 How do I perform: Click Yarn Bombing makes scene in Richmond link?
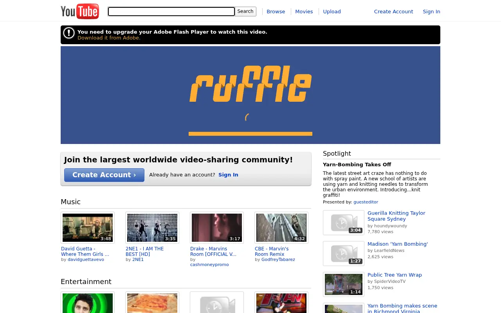click(402, 309)
